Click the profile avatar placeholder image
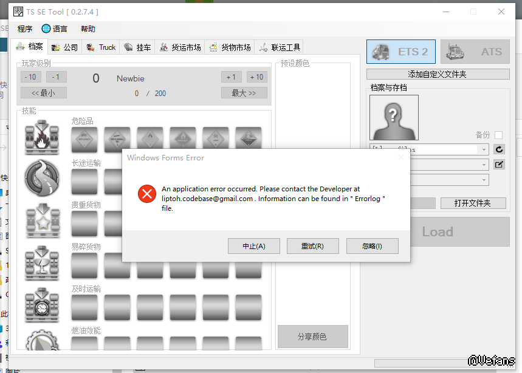This screenshot has width=522, height=373. [x=394, y=118]
